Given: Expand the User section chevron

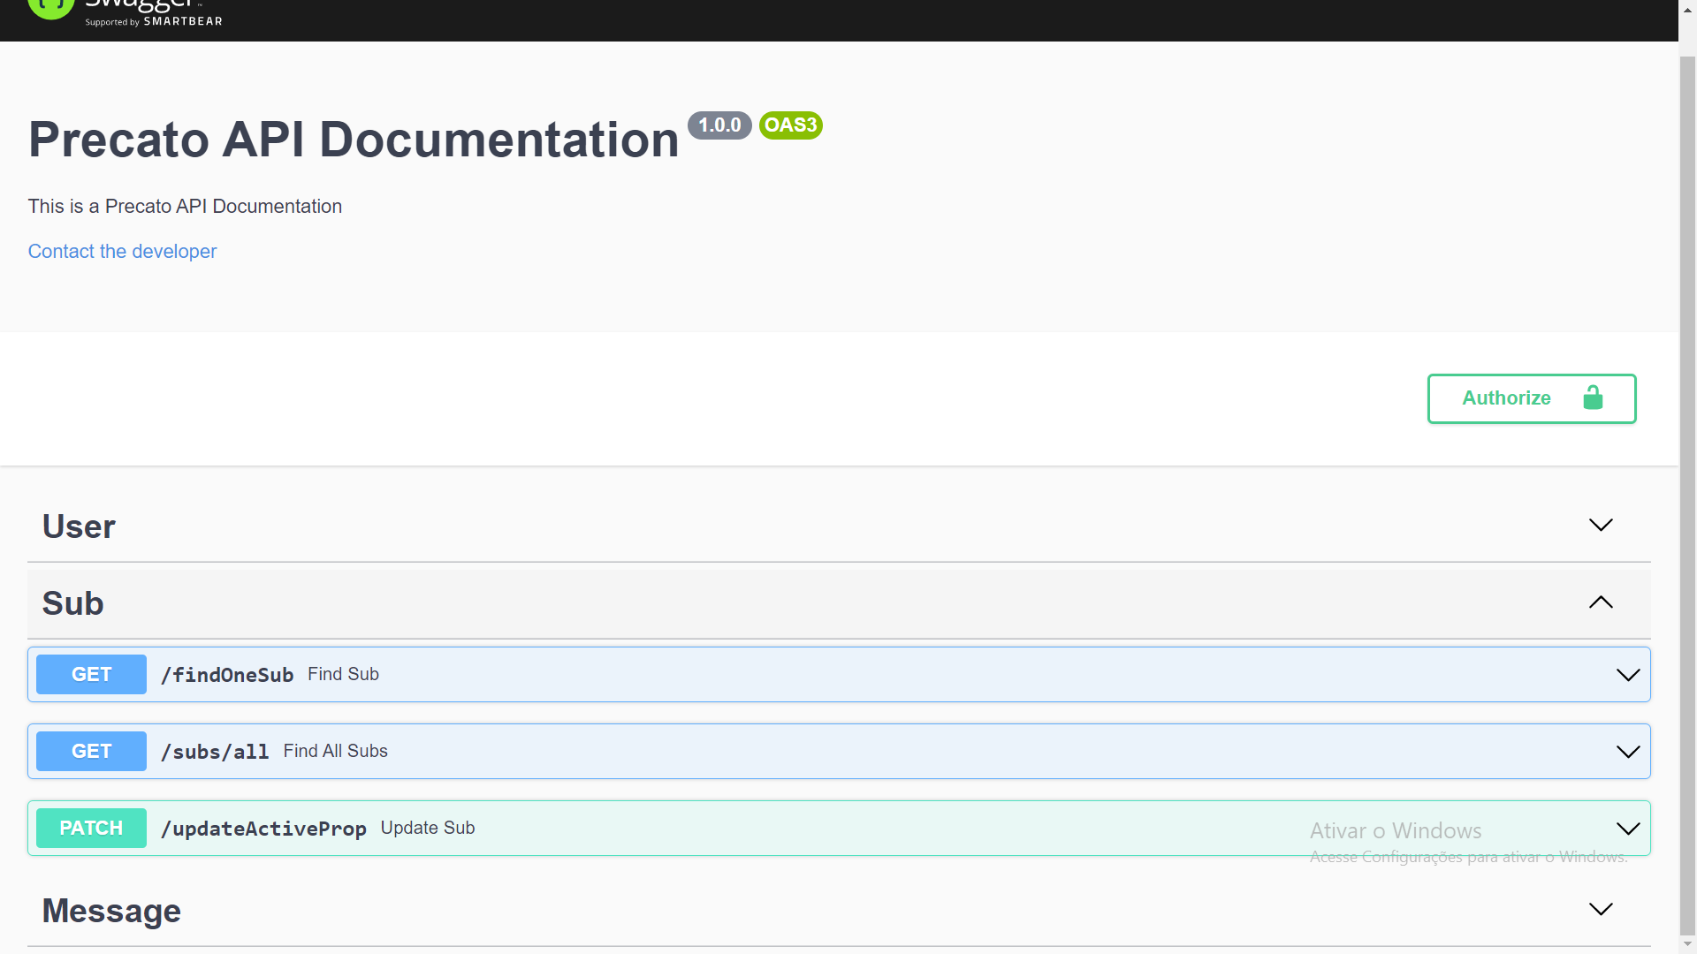Looking at the screenshot, I should (1601, 526).
